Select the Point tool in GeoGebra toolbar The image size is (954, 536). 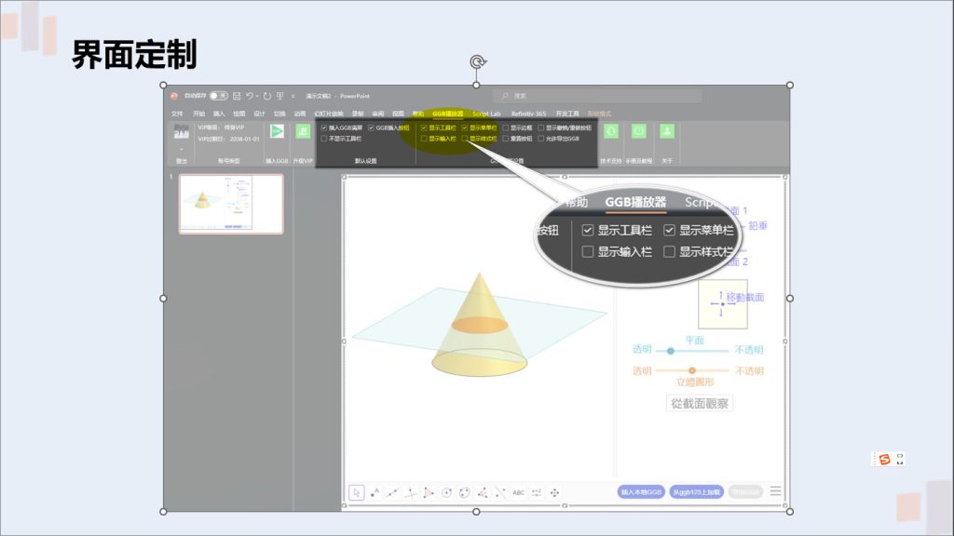click(375, 491)
